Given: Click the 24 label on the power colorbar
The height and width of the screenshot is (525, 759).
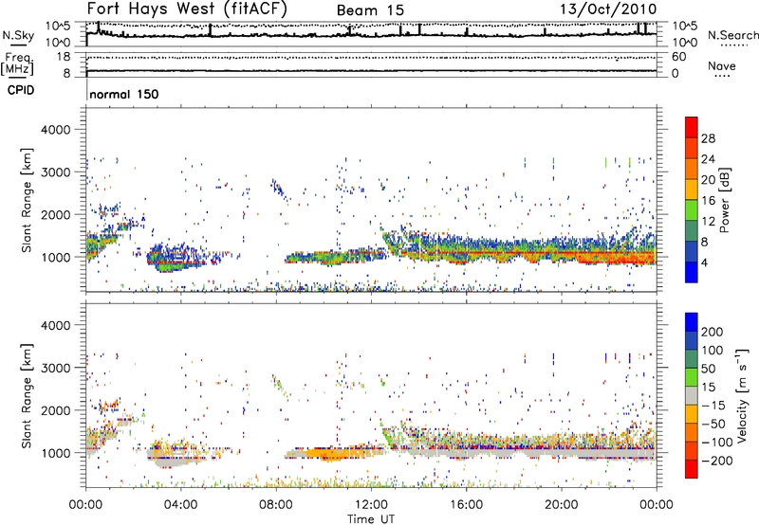Looking at the screenshot, I should tap(708, 159).
